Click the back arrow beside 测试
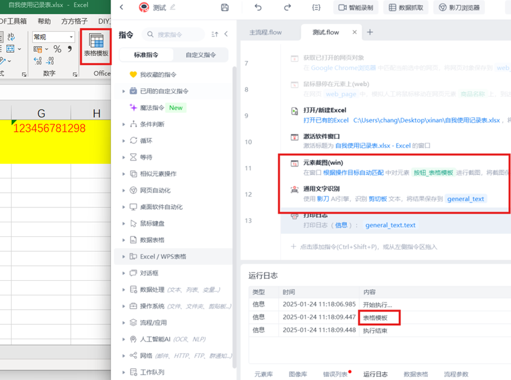Viewport: 511px width, 380px height. tap(122, 7)
